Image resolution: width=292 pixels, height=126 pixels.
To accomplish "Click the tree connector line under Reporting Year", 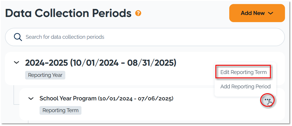I will coord(14,96).
